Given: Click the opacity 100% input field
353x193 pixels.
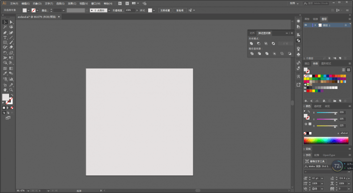Looking at the screenshot, I should [x=130, y=10].
